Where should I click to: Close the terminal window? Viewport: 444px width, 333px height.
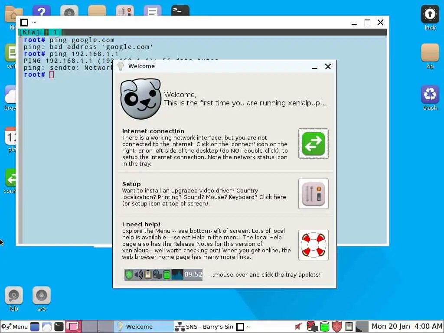coord(381,23)
